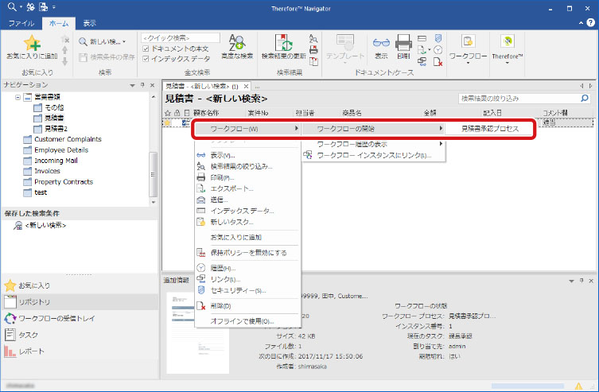The image size is (599, 392).
Task: Open ワークフローの受信トレイ in navigation pane
Action: pyautogui.click(x=56, y=318)
